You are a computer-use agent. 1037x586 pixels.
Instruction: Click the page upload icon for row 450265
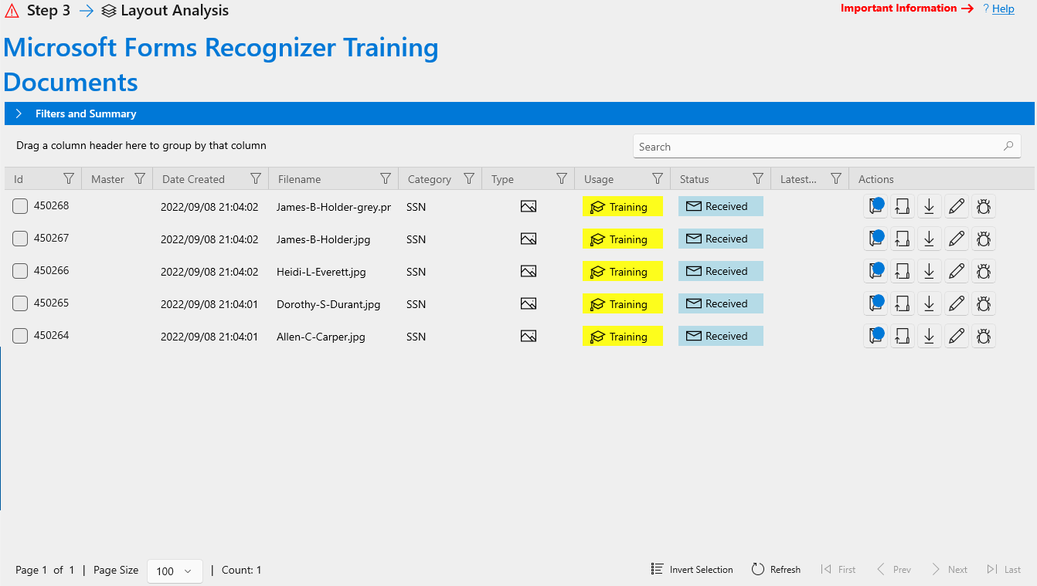click(x=903, y=303)
